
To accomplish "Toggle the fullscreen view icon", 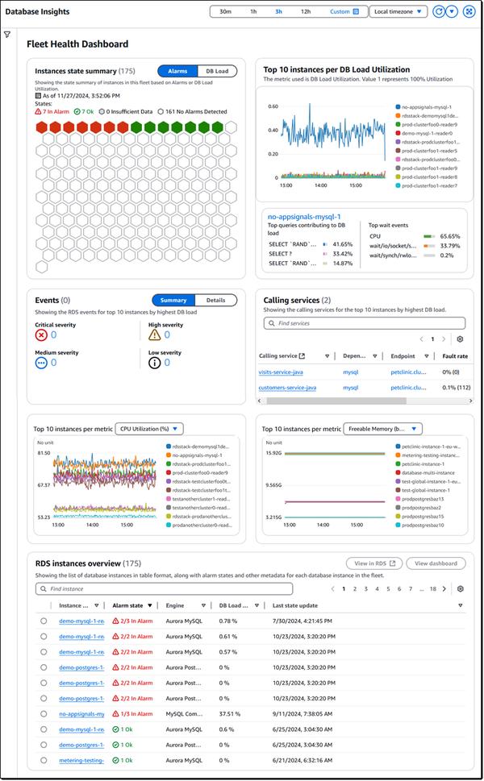I will pyautogui.click(x=469, y=11).
